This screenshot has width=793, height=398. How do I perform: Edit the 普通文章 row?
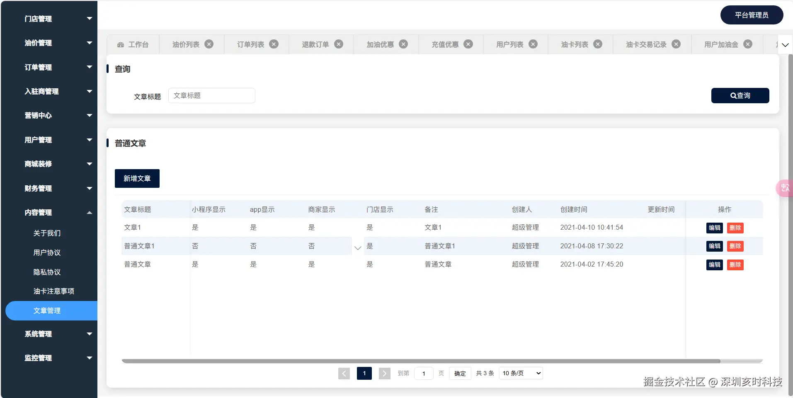[x=714, y=265]
